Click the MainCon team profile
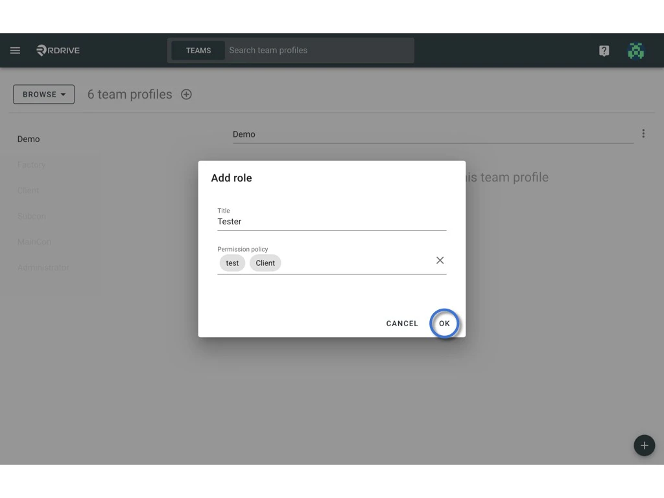Screen dimensions: 664x498 [34, 242]
